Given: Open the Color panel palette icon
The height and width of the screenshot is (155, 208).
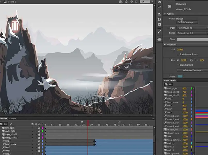Looking at the screenshot, I should pyautogui.click(x=159, y=2).
